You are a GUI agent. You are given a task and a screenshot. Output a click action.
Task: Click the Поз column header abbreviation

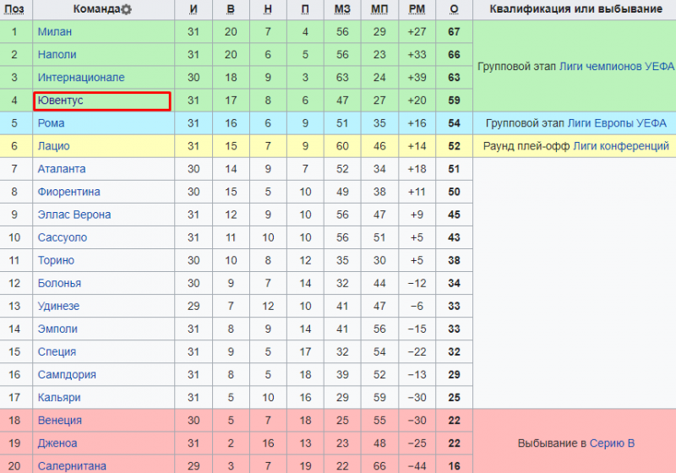(14, 9)
